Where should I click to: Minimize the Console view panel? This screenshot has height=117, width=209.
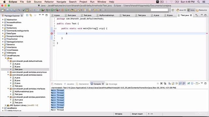click(202, 83)
